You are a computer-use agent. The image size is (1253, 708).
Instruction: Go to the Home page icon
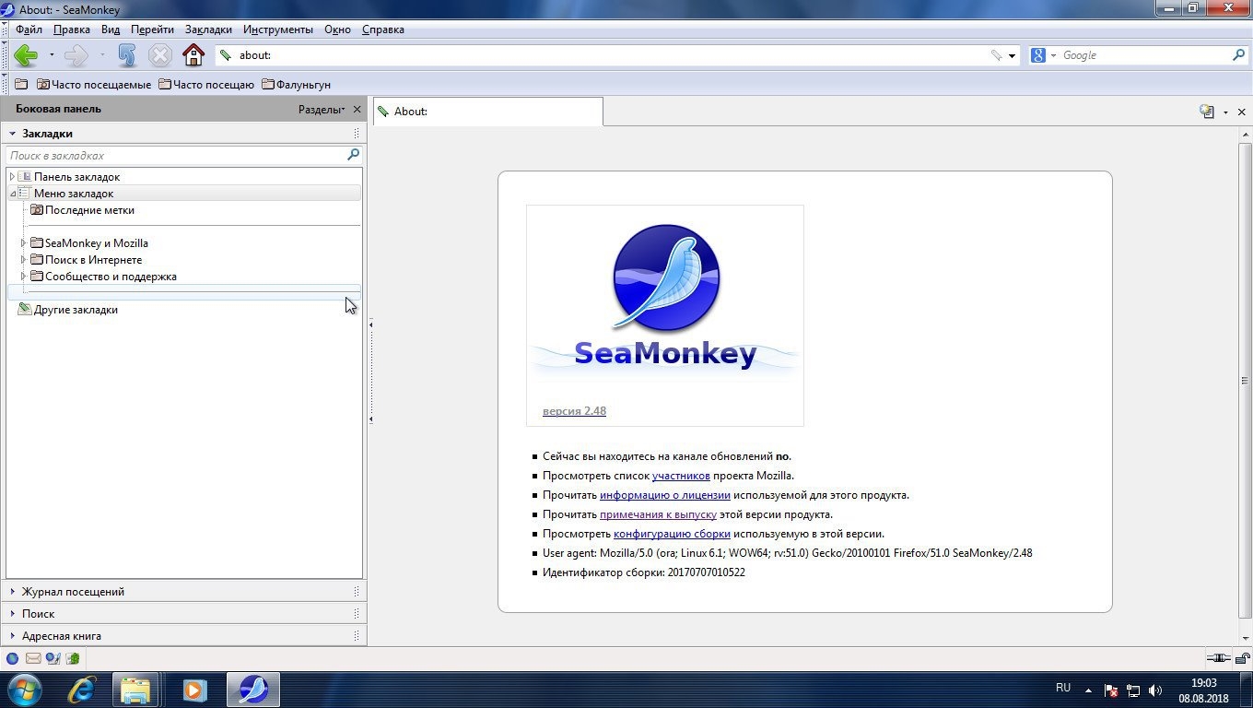193,55
